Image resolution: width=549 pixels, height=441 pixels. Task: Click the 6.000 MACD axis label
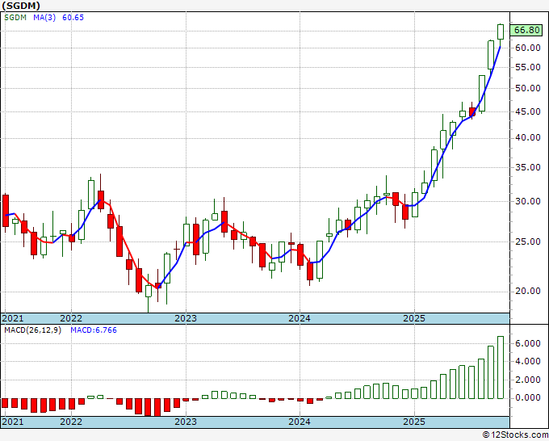(x=528, y=343)
